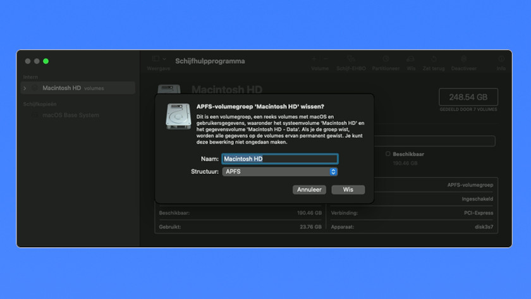Click the Schijf-EHBO first aid icon
531x299 pixels.
coord(351,59)
